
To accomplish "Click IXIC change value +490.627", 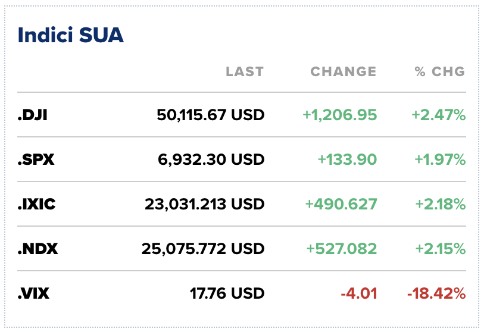I will (341, 204).
